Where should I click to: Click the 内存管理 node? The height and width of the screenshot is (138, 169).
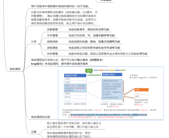[x=52, y=54]
